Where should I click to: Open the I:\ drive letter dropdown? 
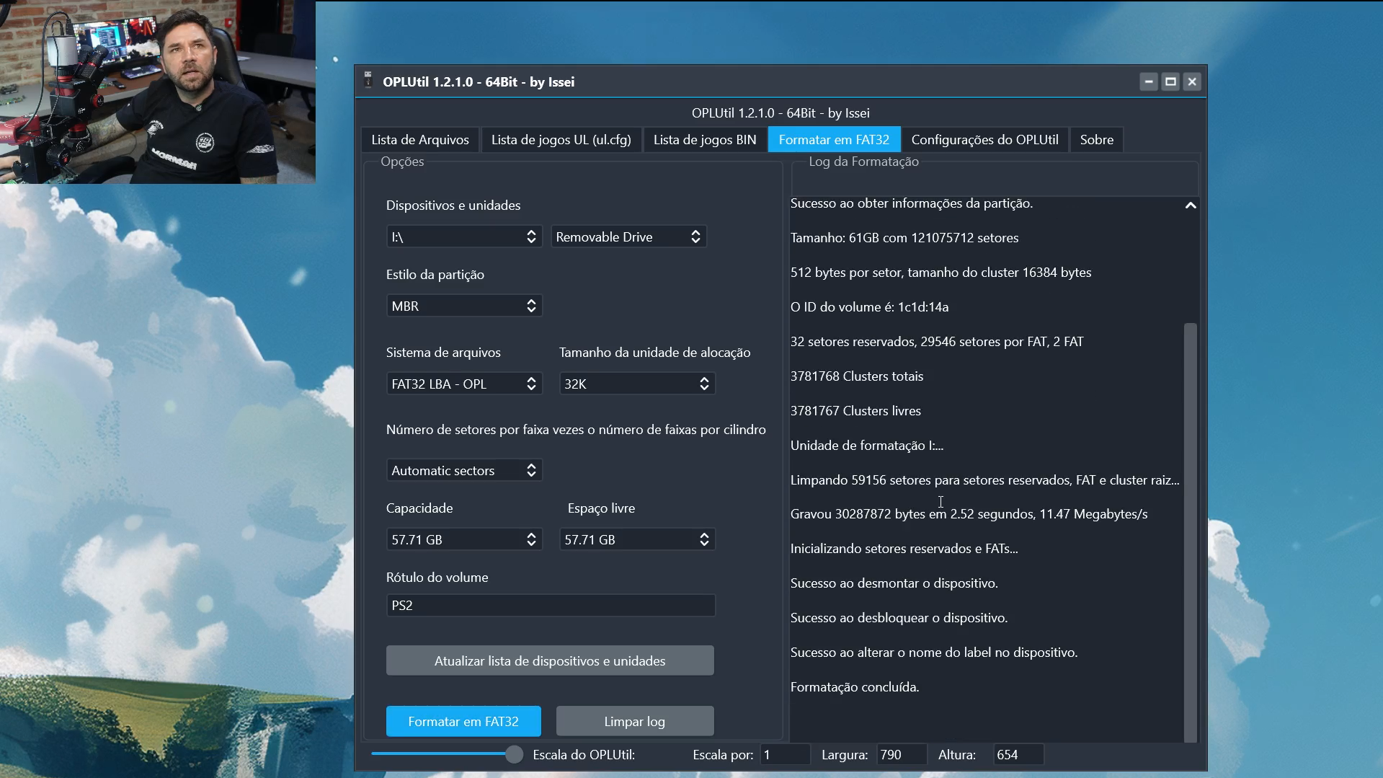[464, 237]
